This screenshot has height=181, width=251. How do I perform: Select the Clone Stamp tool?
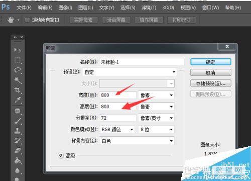[18, 131]
